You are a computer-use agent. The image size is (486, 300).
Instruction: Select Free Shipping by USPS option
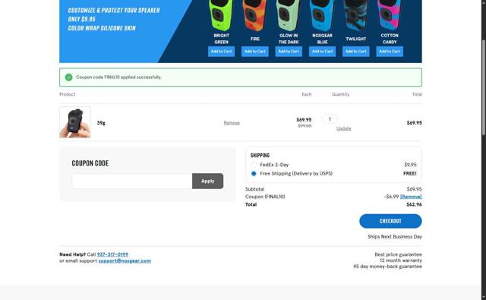tap(254, 174)
